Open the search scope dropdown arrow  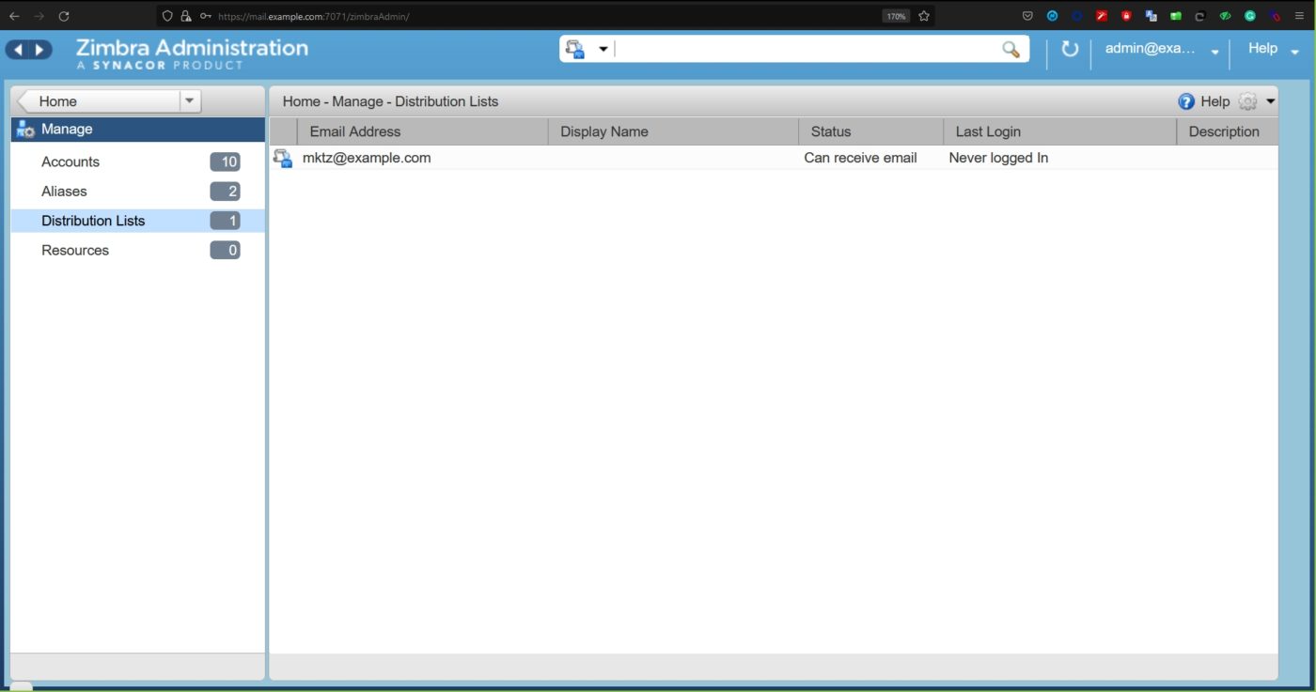[x=603, y=48]
